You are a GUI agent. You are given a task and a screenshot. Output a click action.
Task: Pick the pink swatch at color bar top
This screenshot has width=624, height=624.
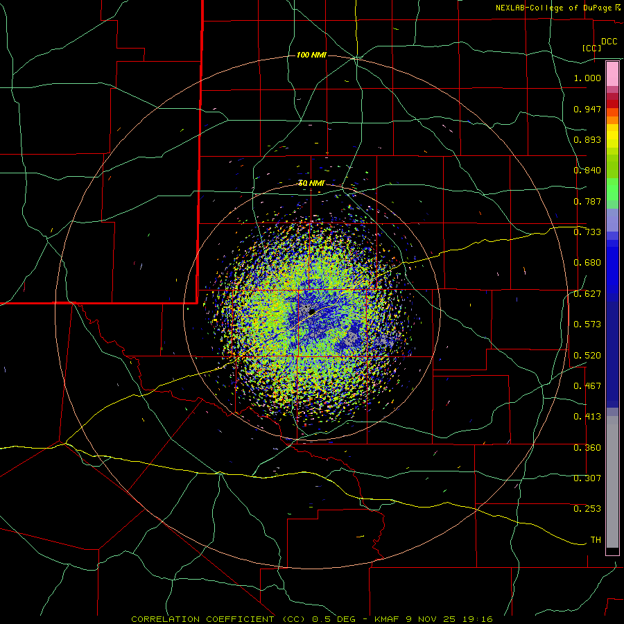(612, 74)
